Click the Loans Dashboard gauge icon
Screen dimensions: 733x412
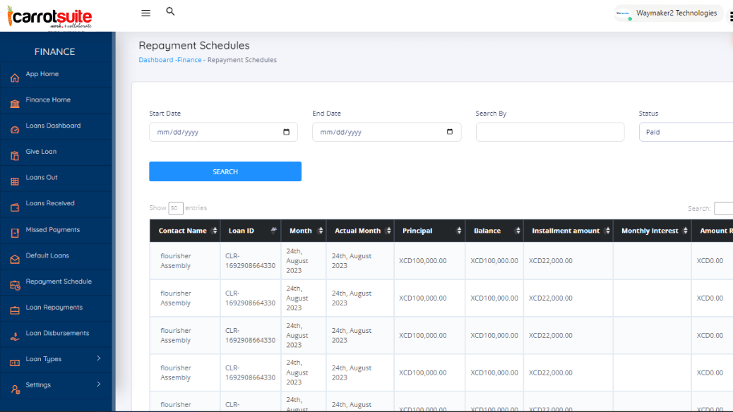pos(15,130)
